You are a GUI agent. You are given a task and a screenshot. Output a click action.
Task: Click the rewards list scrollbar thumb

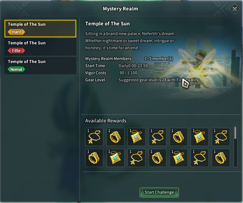pos(236,133)
